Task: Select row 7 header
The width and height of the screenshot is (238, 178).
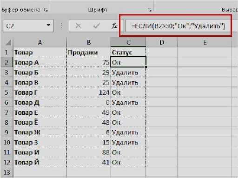Action: pyautogui.click(x=7, y=112)
